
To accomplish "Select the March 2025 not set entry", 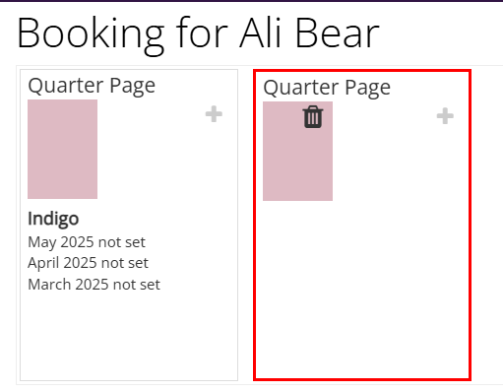I will (94, 285).
